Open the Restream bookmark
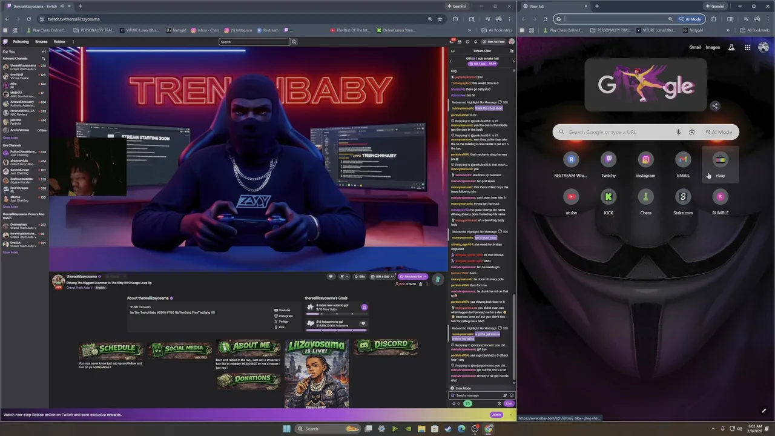Viewport: 775px width, 436px height. tap(268, 30)
